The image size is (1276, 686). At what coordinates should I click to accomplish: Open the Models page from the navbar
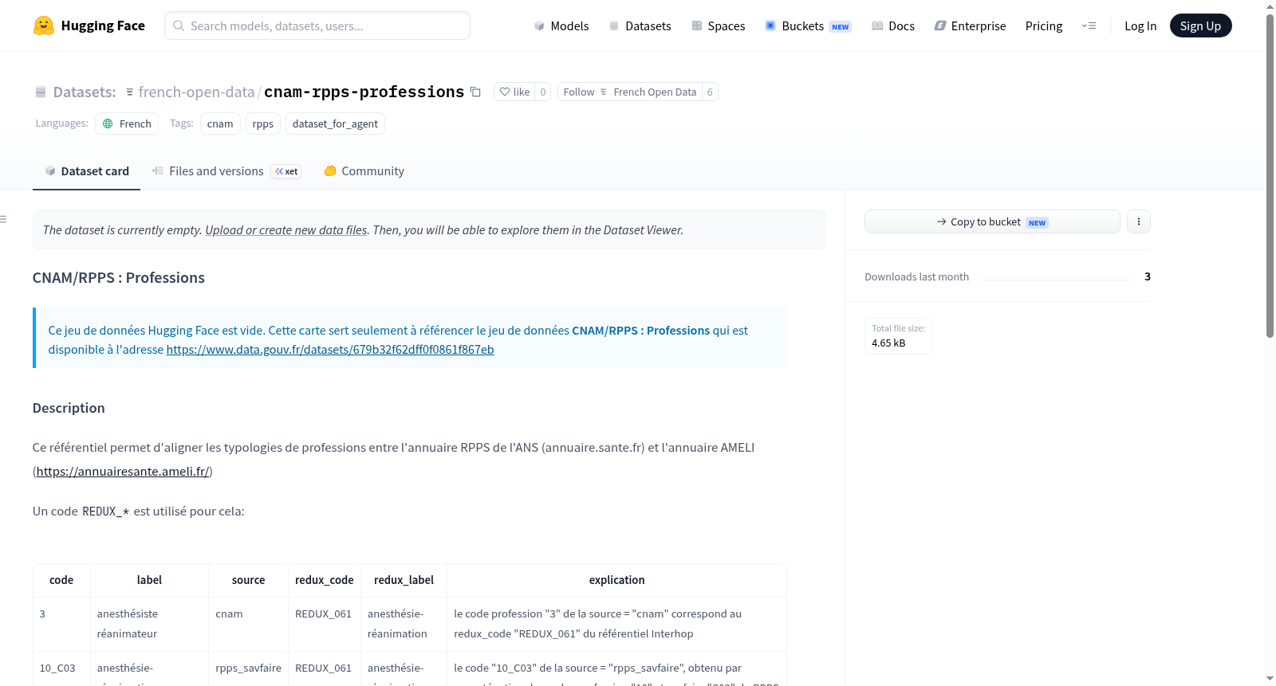561,25
